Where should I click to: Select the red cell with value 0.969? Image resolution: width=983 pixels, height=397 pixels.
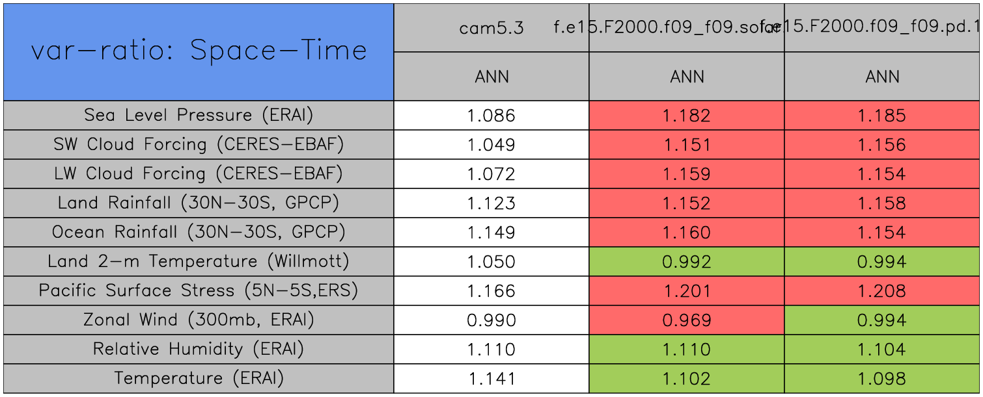tap(686, 320)
